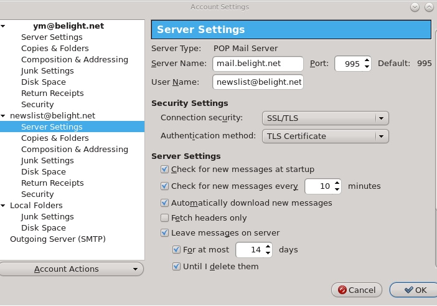
Task: Decrease the For at most days value
Action: 268,254
